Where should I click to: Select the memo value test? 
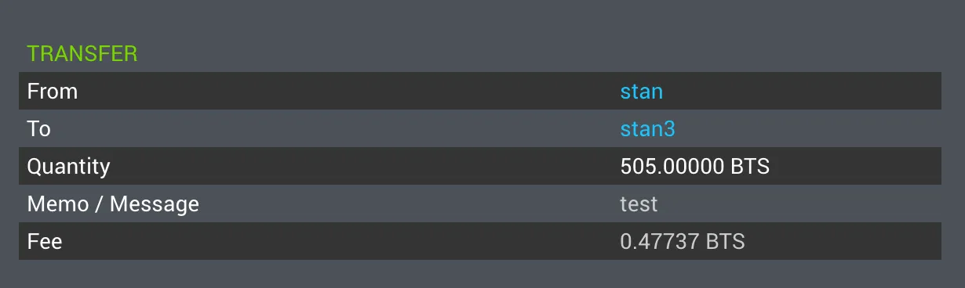coord(639,204)
